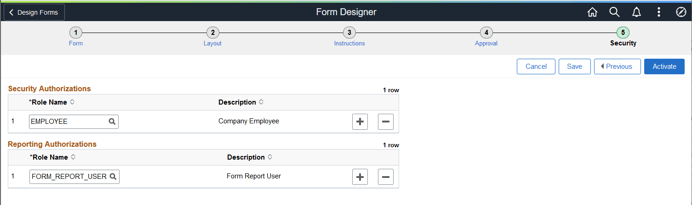
Task: Delete the Form Report User row
Action: click(x=386, y=177)
